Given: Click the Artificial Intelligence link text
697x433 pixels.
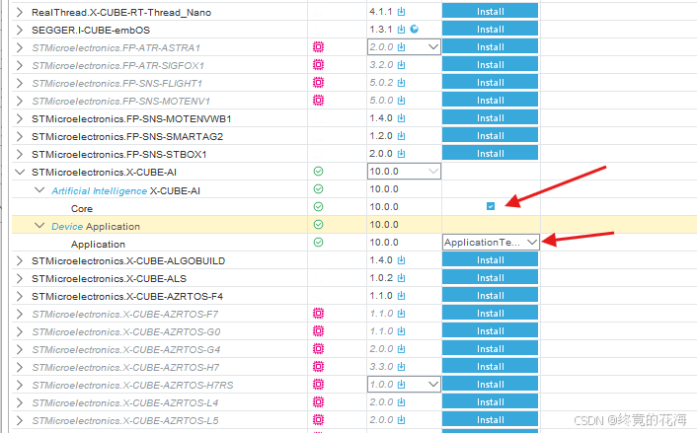Looking at the screenshot, I should click(99, 190).
